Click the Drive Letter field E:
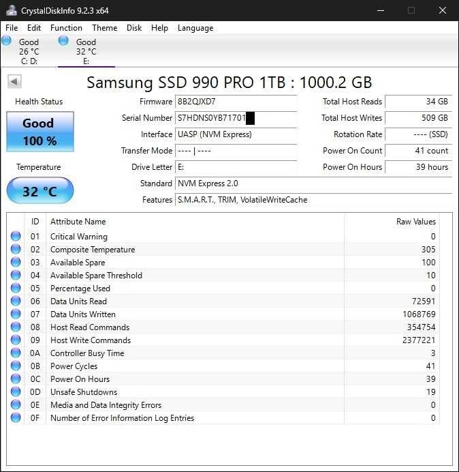Screen dimensions: 459x472 click(236, 167)
